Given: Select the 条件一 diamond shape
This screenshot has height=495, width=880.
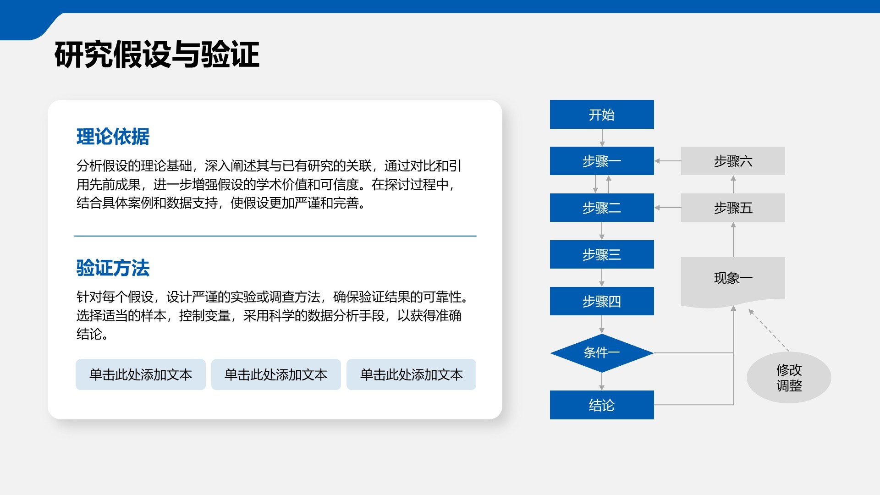Looking at the screenshot, I should coord(601,352).
